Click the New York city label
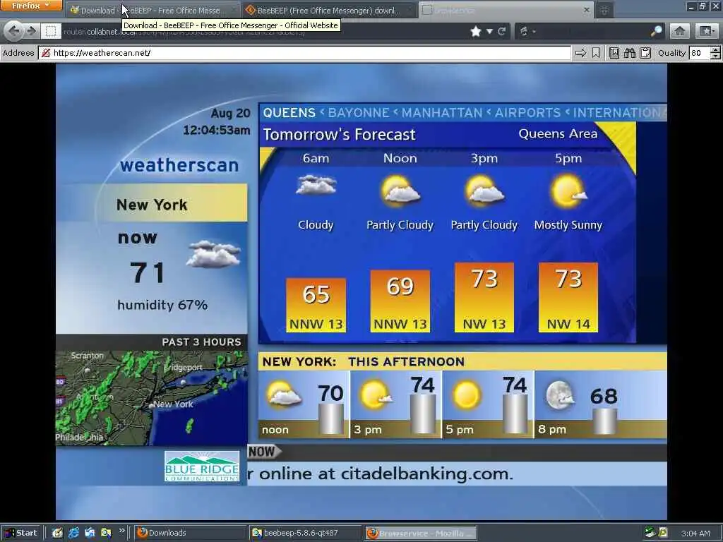 pyautogui.click(x=153, y=205)
